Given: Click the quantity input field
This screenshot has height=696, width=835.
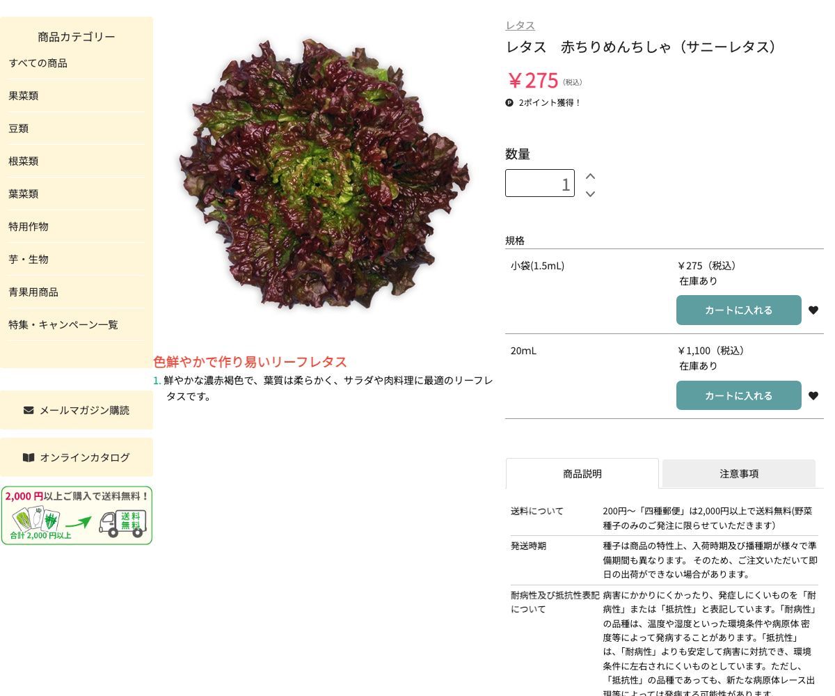Looking at the screenshot, I should [x=539, y=184].
